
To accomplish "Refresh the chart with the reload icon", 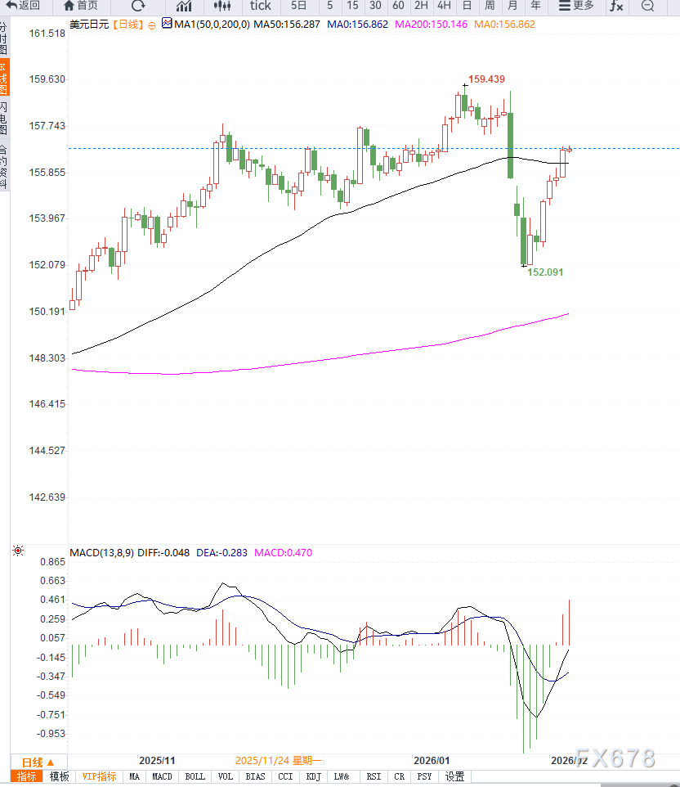I will 138,6.
